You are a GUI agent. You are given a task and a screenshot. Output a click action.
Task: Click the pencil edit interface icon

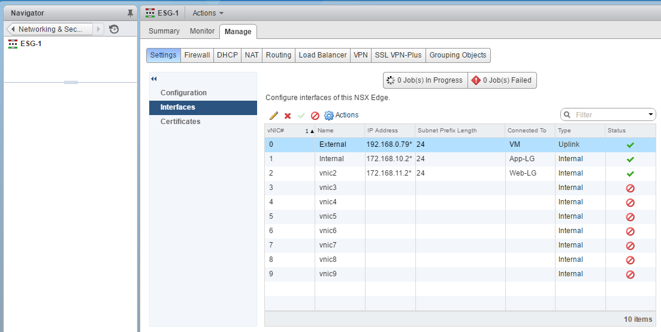pyautogui.click(x=274, y=116)
